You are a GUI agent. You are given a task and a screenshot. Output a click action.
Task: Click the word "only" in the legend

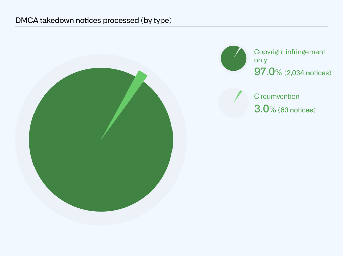coord(261,60)
